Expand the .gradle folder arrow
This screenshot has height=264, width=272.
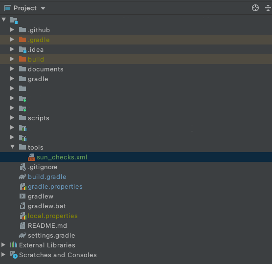[12, 39]
